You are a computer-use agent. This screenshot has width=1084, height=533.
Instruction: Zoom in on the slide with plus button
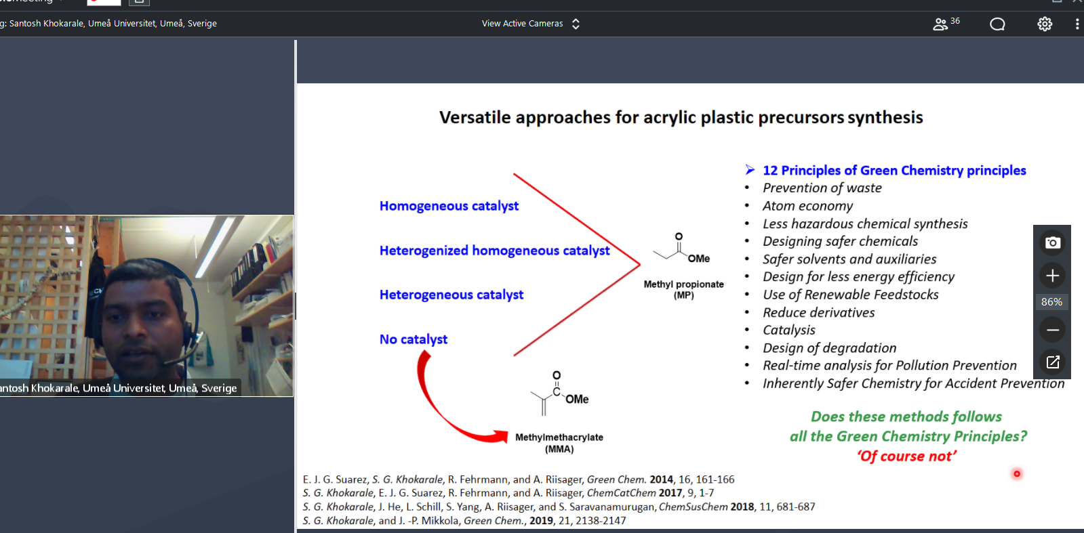point(1052,276)
